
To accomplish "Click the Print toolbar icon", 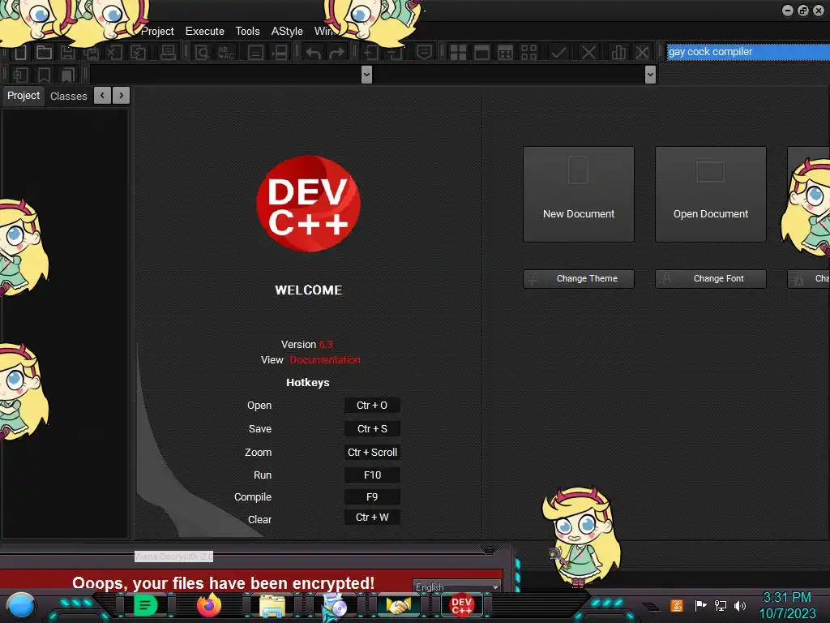I will [169, 52].
